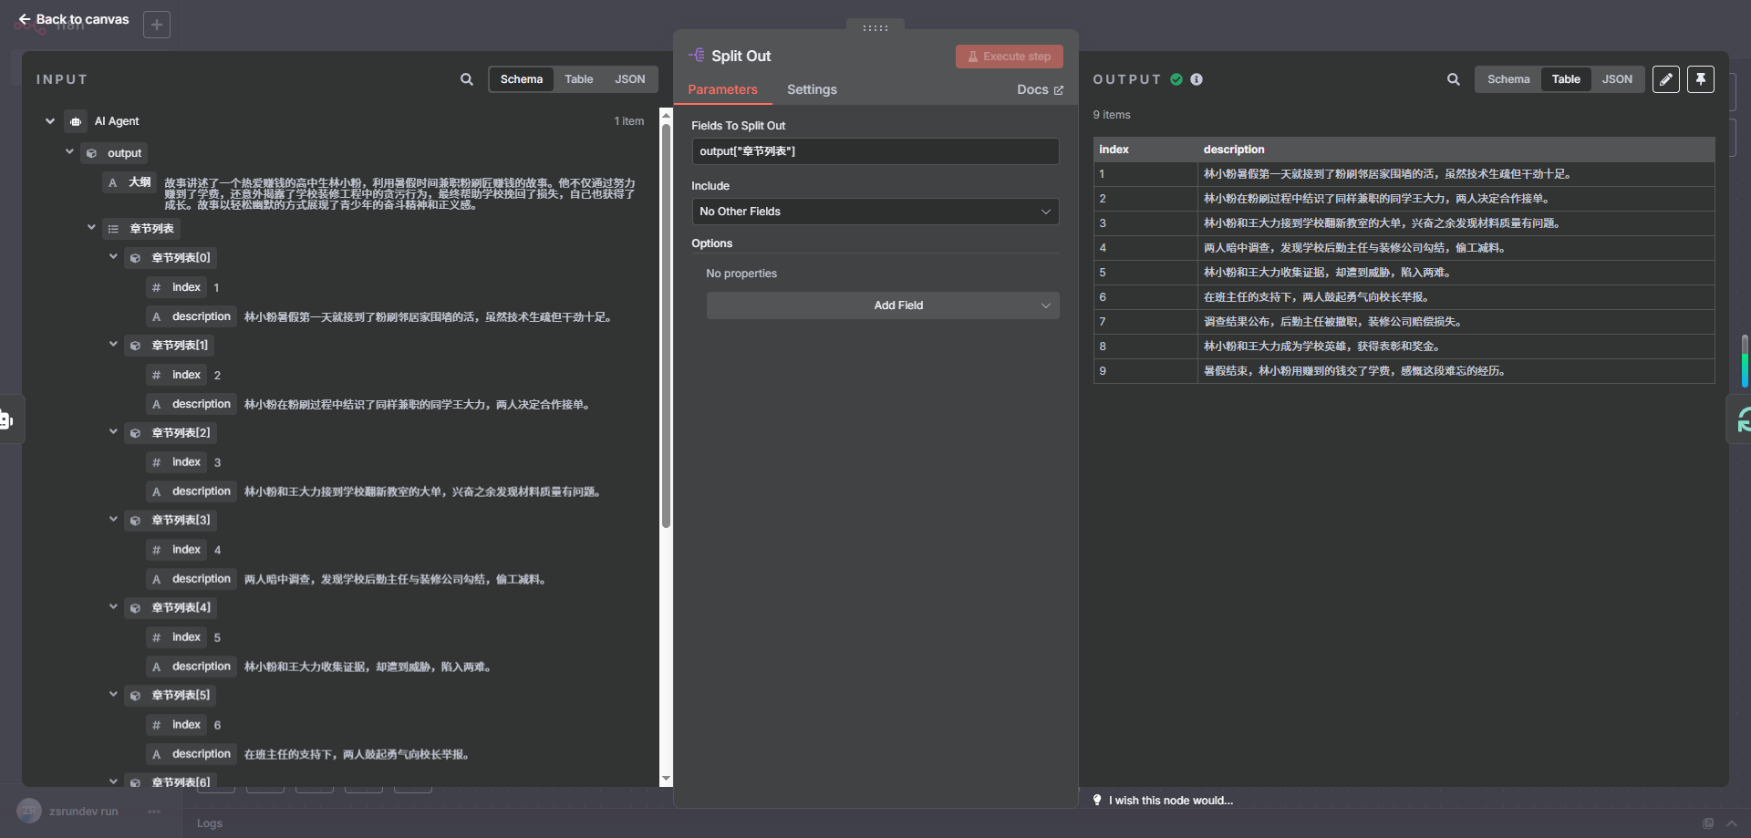Viewport: 1751px width, 838px height.
Task: Switch input view to Table
Action: [x=578, y=79]
